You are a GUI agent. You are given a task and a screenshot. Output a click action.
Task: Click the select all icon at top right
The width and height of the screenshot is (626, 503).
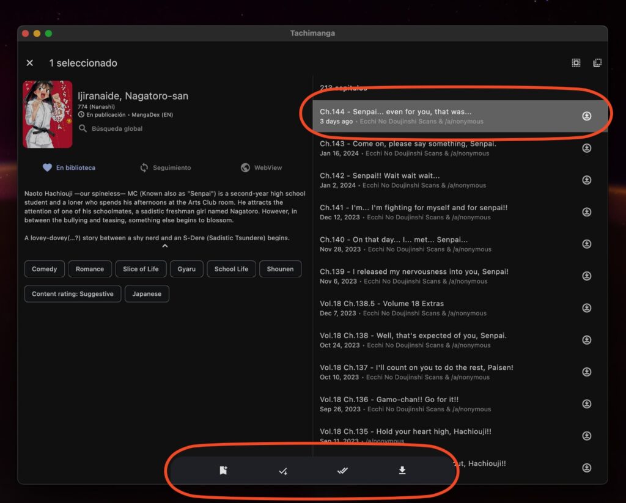[x=576, y=63]
